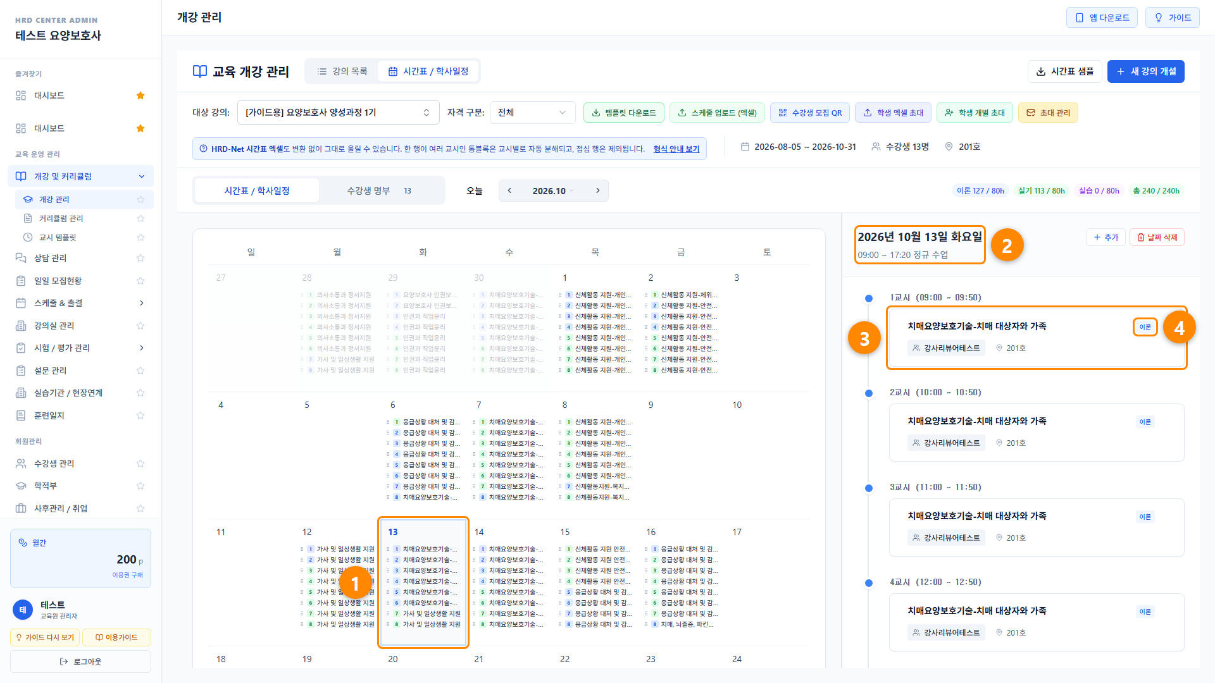Open the 자격 구분 전체 dropdown
Image resolution: width=1215 pixels, height=683 pixels.
coord(532,113)
